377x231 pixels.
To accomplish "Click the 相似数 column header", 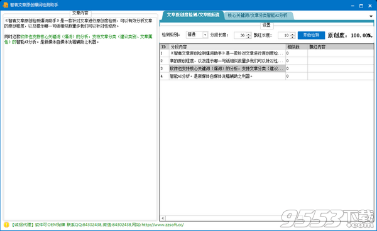I will click(297, 47).
